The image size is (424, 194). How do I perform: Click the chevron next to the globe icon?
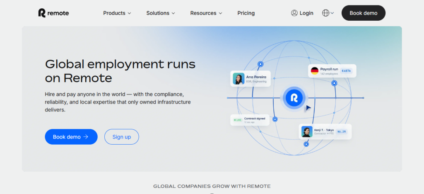click(332, 13)
